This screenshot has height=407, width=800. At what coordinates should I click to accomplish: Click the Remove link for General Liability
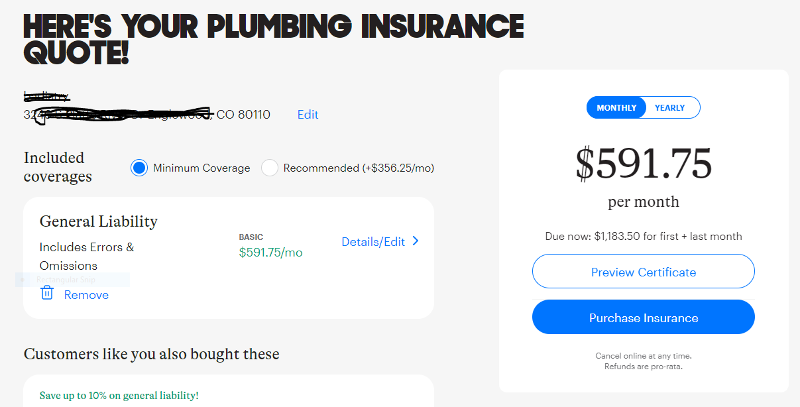pos(86,295)
